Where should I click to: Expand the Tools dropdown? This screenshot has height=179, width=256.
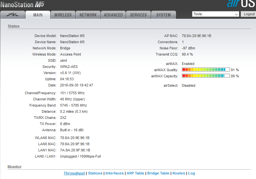pos(216,14)
